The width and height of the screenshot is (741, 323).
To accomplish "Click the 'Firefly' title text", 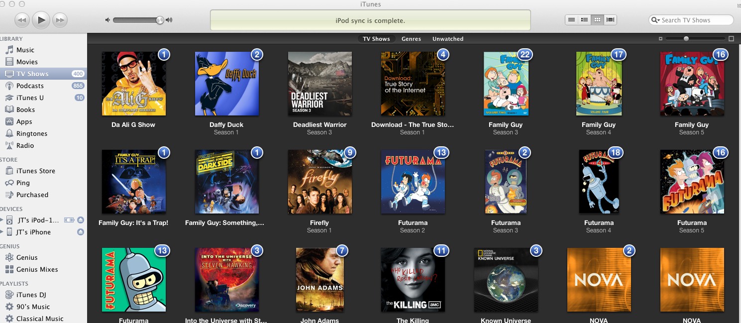I will point(319,222).
